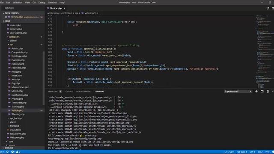This screenshot has width=274, height=154.
Task: Select Vehicle.php in the file tree
Action: [x=17, y=110]
